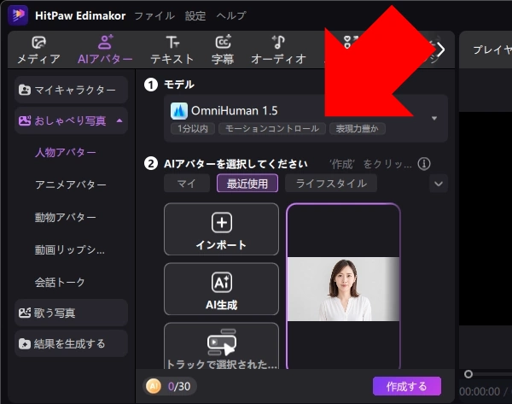Switch to the AIアバター tab
512x404 pixels.
point(105,50)
